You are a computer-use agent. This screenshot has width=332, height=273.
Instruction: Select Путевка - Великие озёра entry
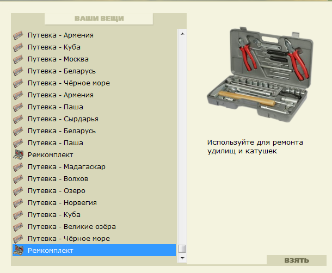(94, 226)
